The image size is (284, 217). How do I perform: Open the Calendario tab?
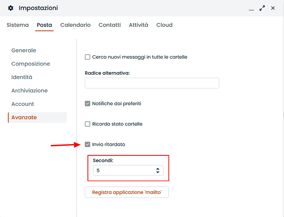pos(75,25)
